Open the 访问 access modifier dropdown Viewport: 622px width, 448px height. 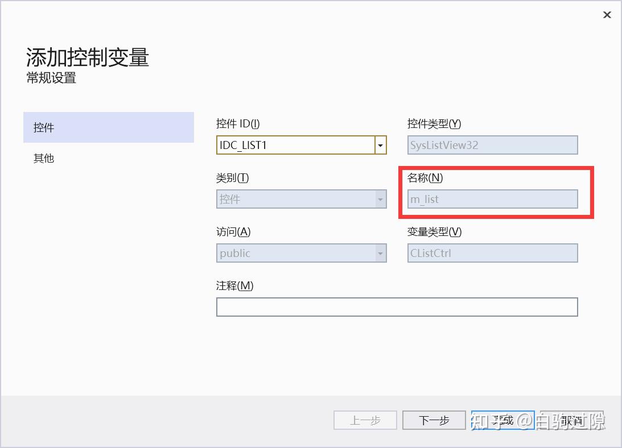coord(380,253)
